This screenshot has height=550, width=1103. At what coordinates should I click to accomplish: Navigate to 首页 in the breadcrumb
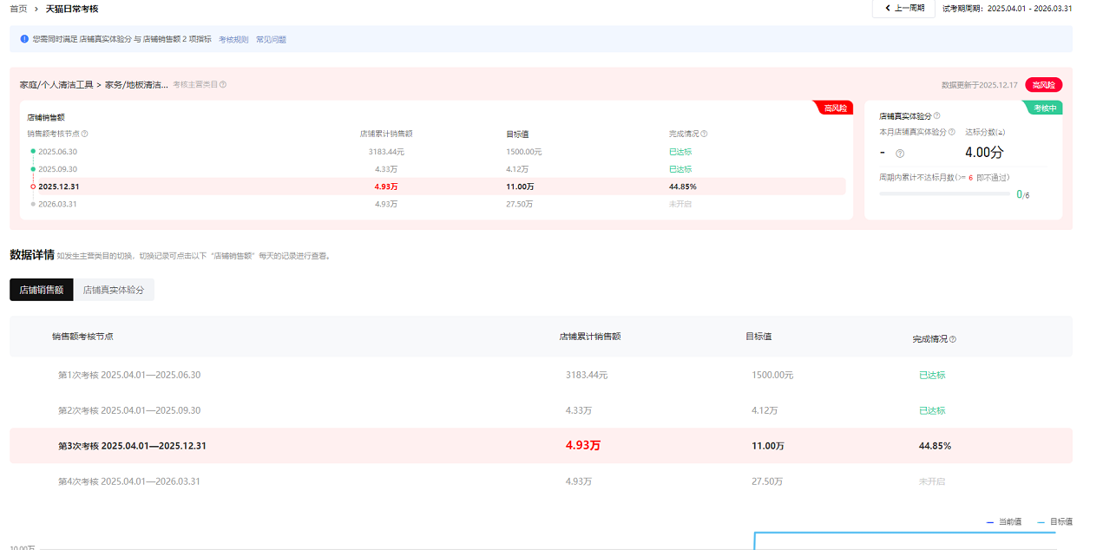pyautogui.click(x=18, y=9)
